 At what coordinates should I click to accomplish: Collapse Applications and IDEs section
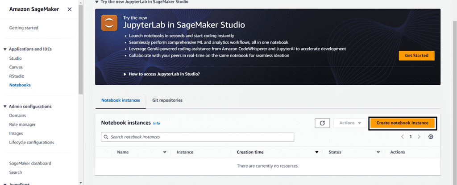5,49
